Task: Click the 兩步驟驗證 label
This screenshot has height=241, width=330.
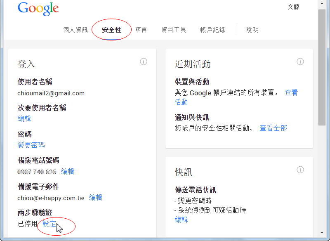Action: pyautogui.click(x=35, y=213)
